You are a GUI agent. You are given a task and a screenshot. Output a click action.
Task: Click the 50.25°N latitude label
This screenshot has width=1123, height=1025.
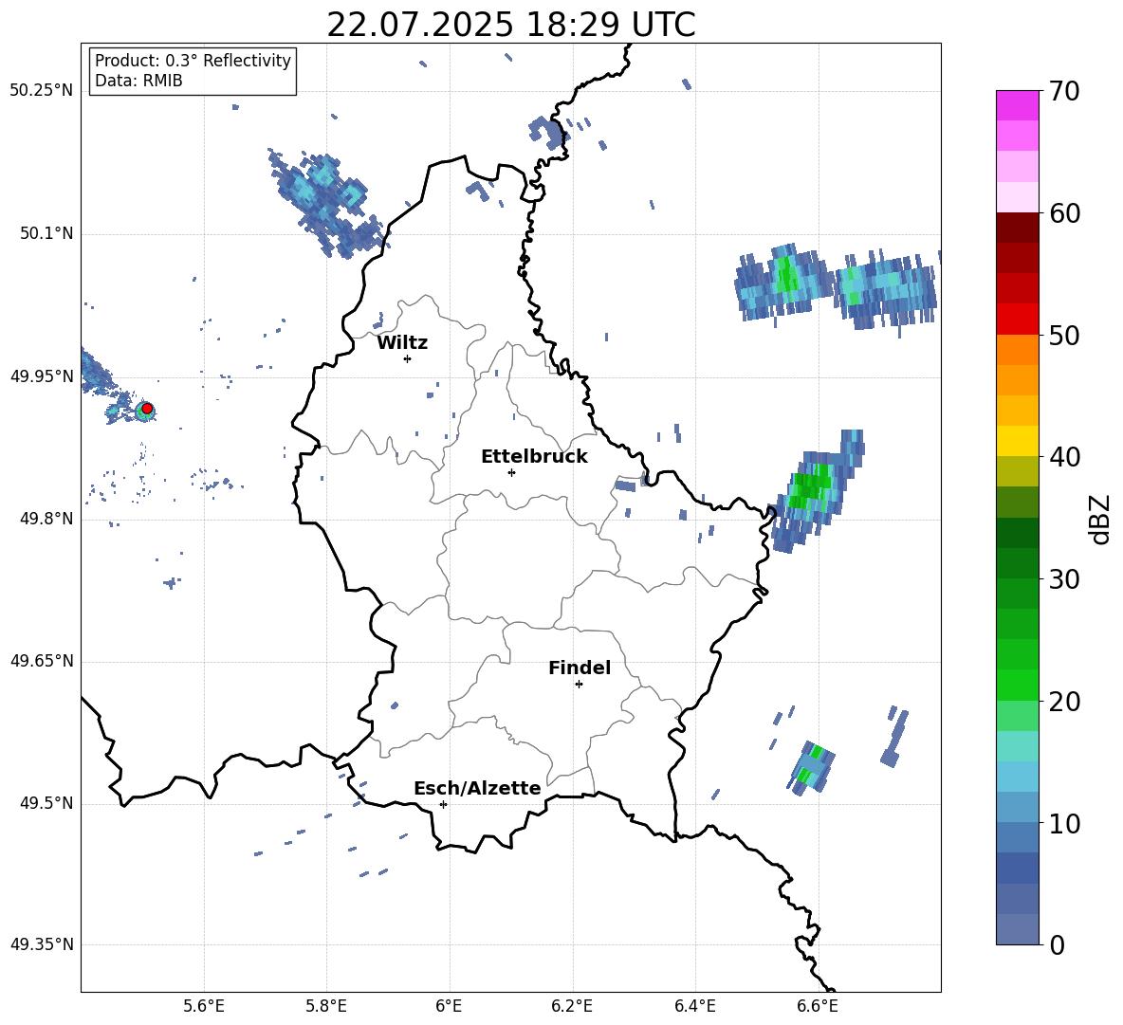42,91
